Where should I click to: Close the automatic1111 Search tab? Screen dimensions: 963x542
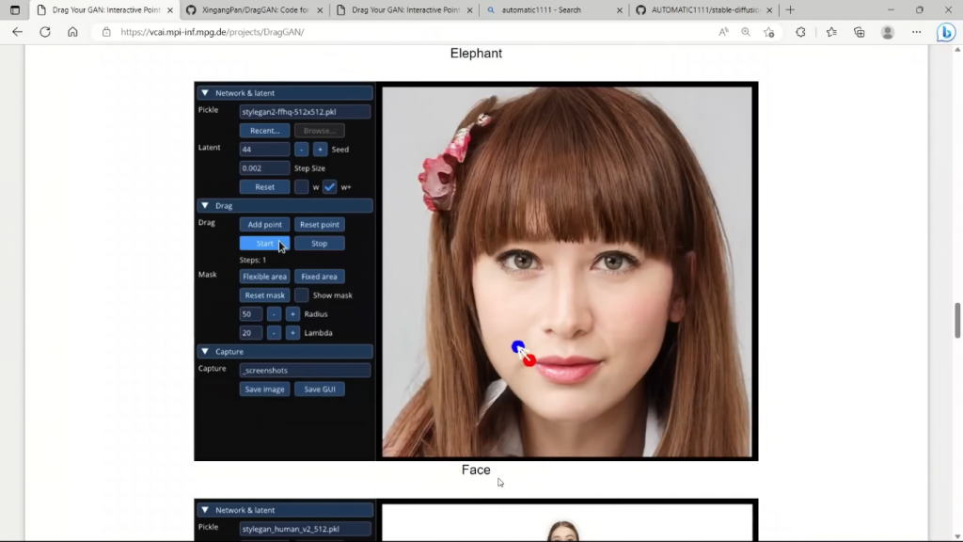[x=619, y=9]
